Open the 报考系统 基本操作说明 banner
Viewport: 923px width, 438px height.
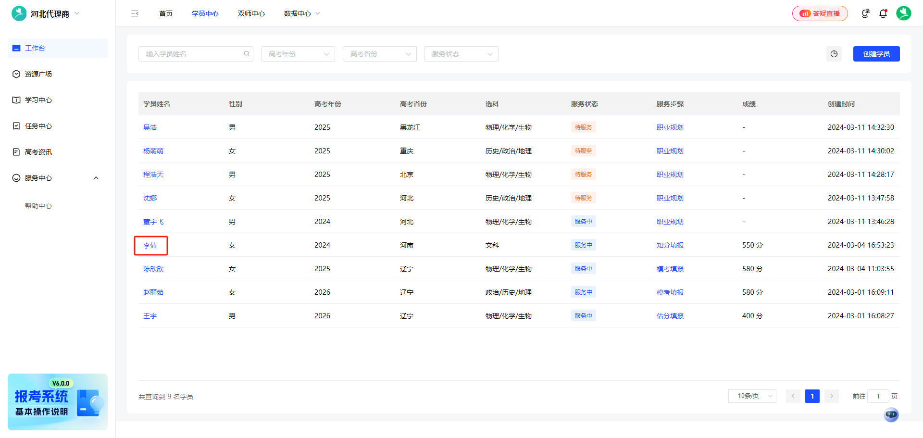(x=58, y=402)
